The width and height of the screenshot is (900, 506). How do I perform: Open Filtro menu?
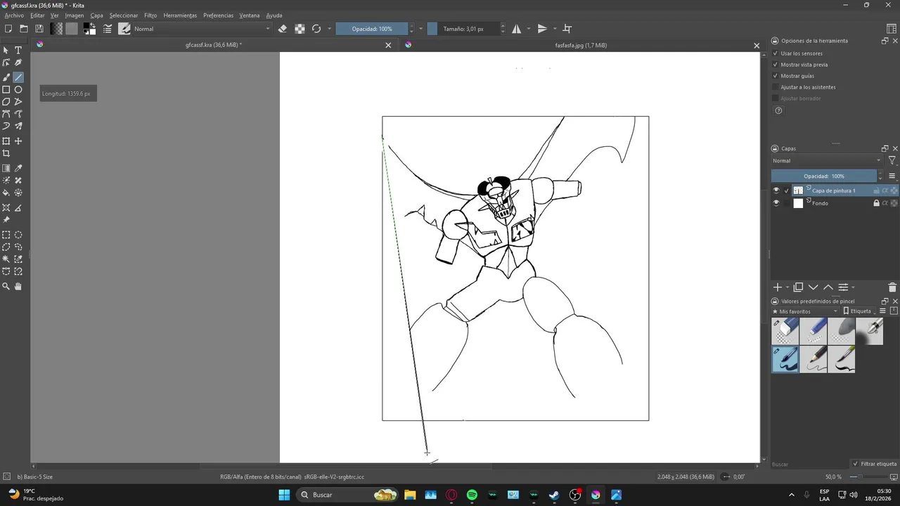tap(150, 15)
